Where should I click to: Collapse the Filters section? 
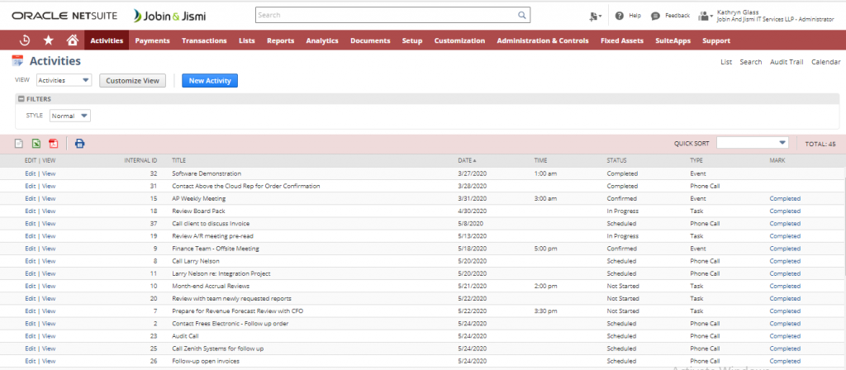[x=21, y=98]
